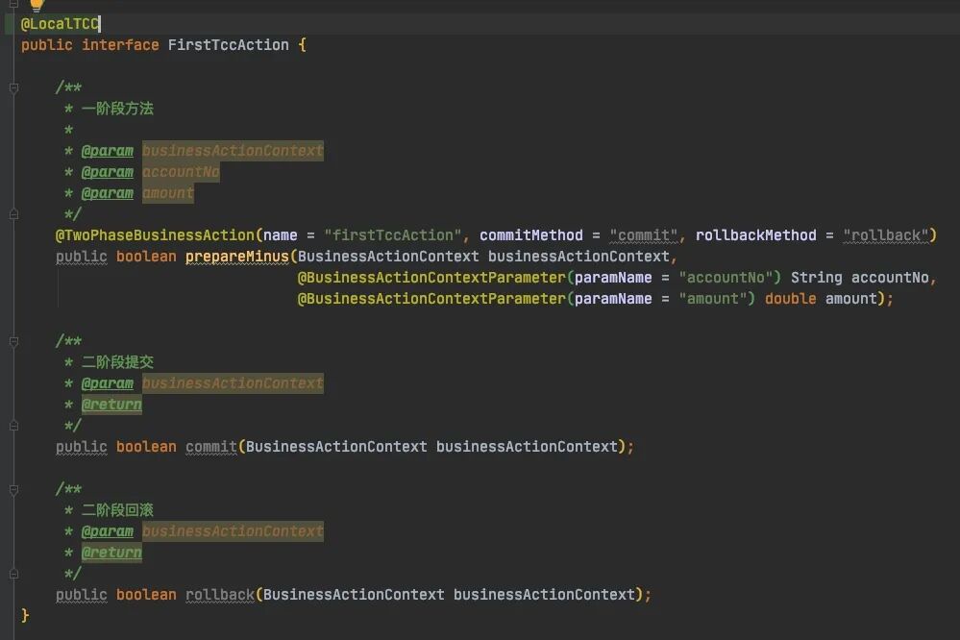The height and width of the screenshot is (640, 960).
Task: Click the @LocalTCC annotation
Action: (60, 23)
